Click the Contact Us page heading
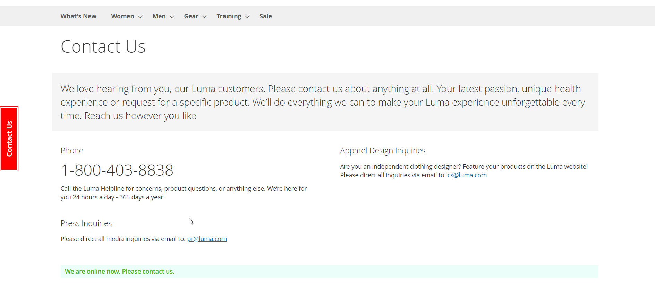Screen dimensions: 655x284 pos(103,46)
